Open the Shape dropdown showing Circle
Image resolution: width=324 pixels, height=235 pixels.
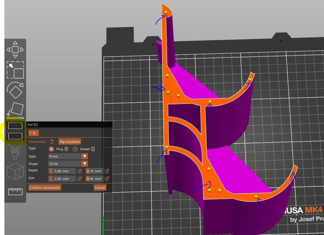click(x=68, y=164)
